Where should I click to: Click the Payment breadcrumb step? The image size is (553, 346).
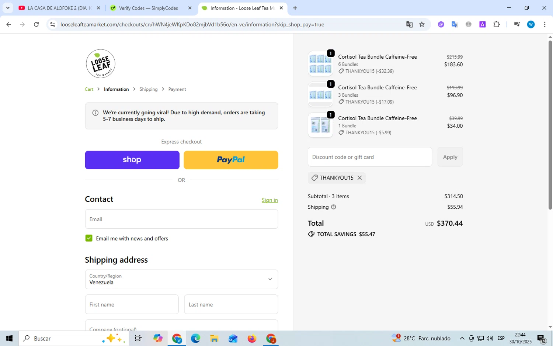177,89
